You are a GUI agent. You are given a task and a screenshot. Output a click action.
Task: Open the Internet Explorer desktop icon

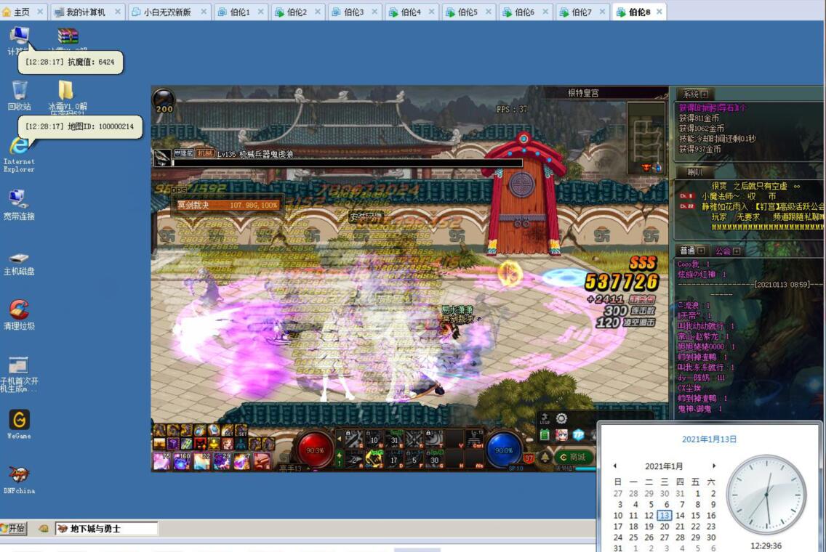[19, 154]
